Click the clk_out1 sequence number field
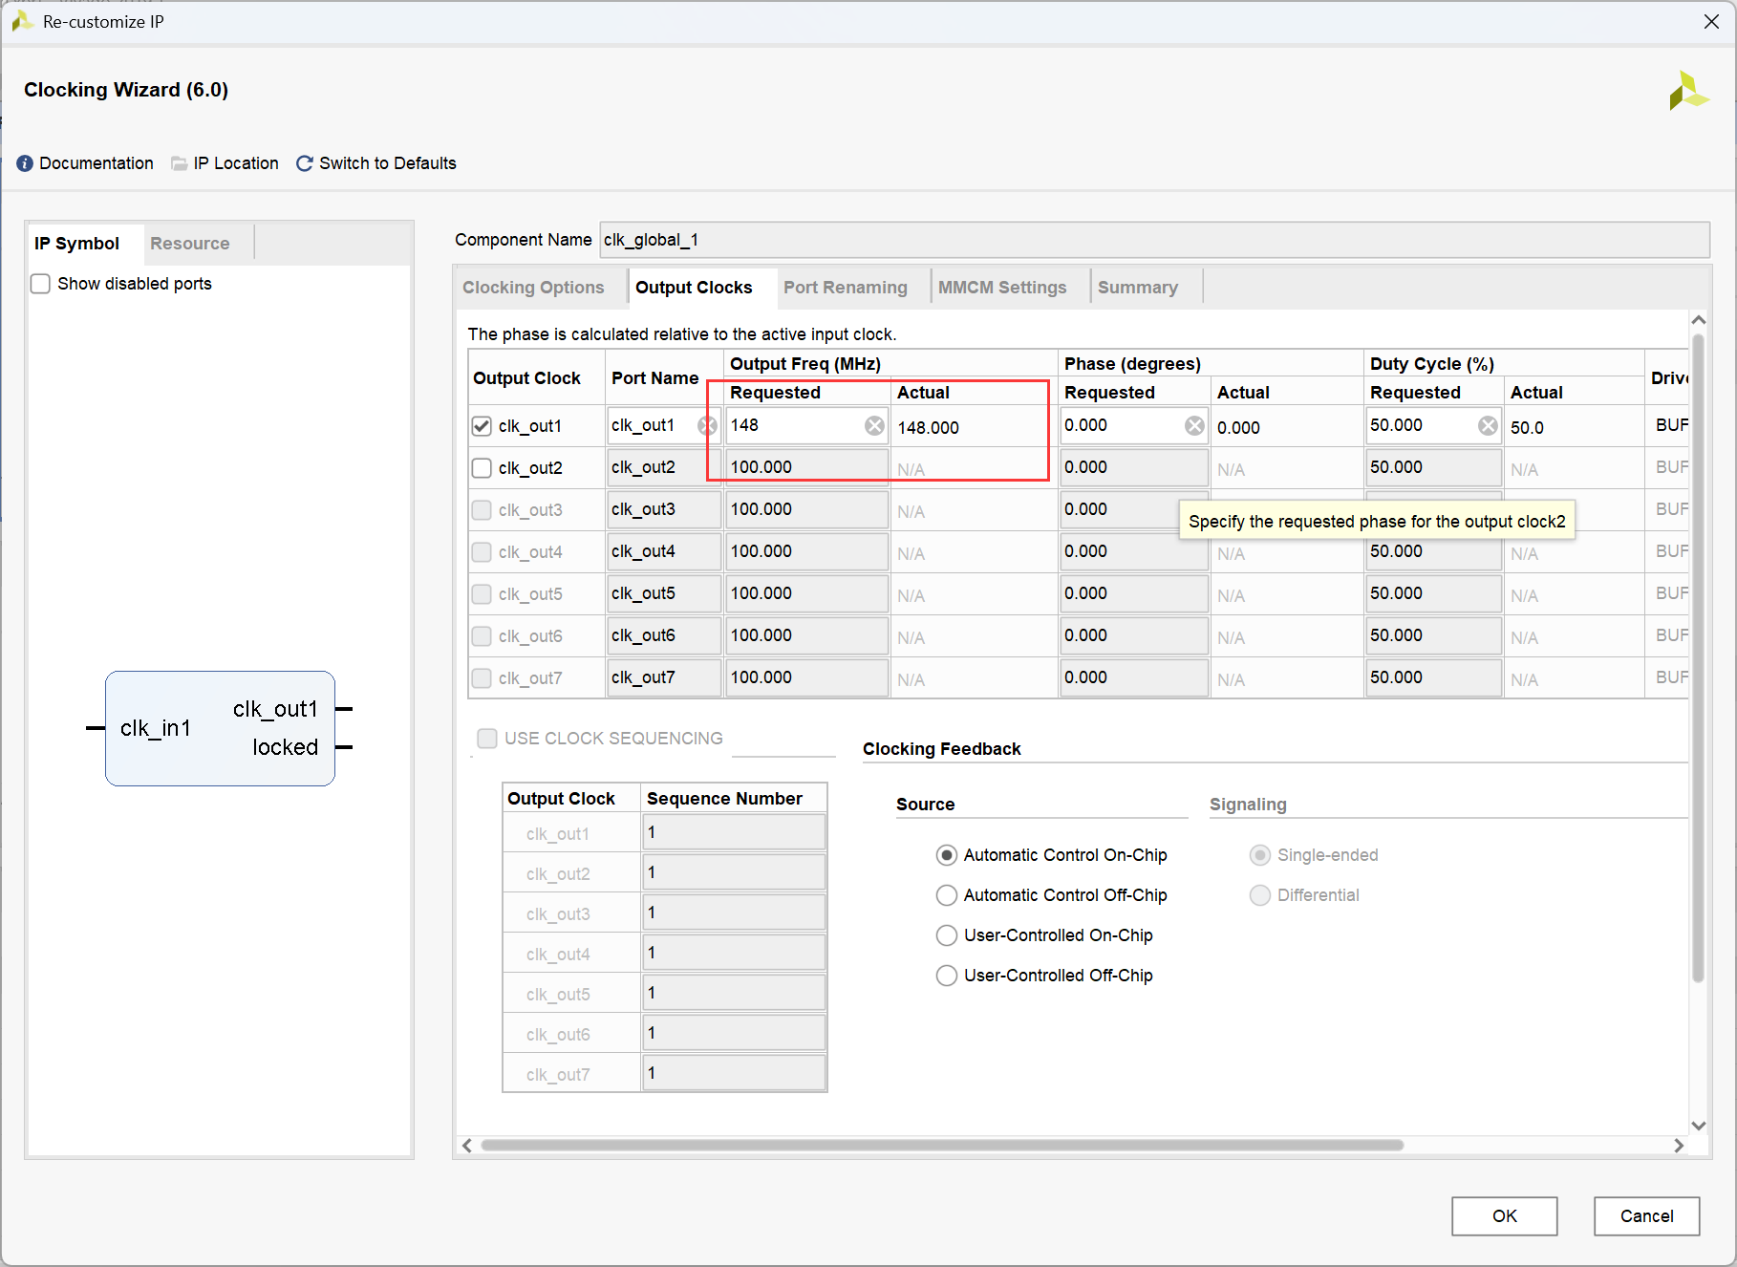 click(x=734, y=833)
